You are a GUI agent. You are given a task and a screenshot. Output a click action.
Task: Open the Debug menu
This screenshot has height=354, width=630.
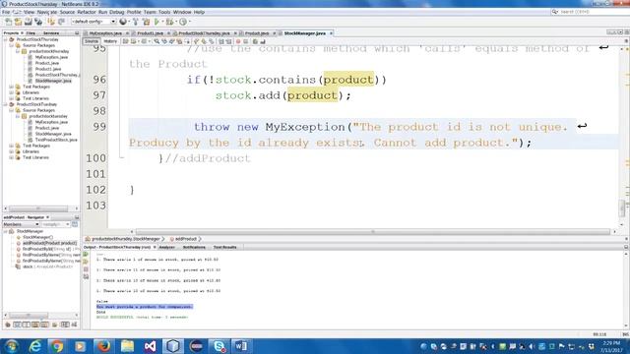click(116, 12)
